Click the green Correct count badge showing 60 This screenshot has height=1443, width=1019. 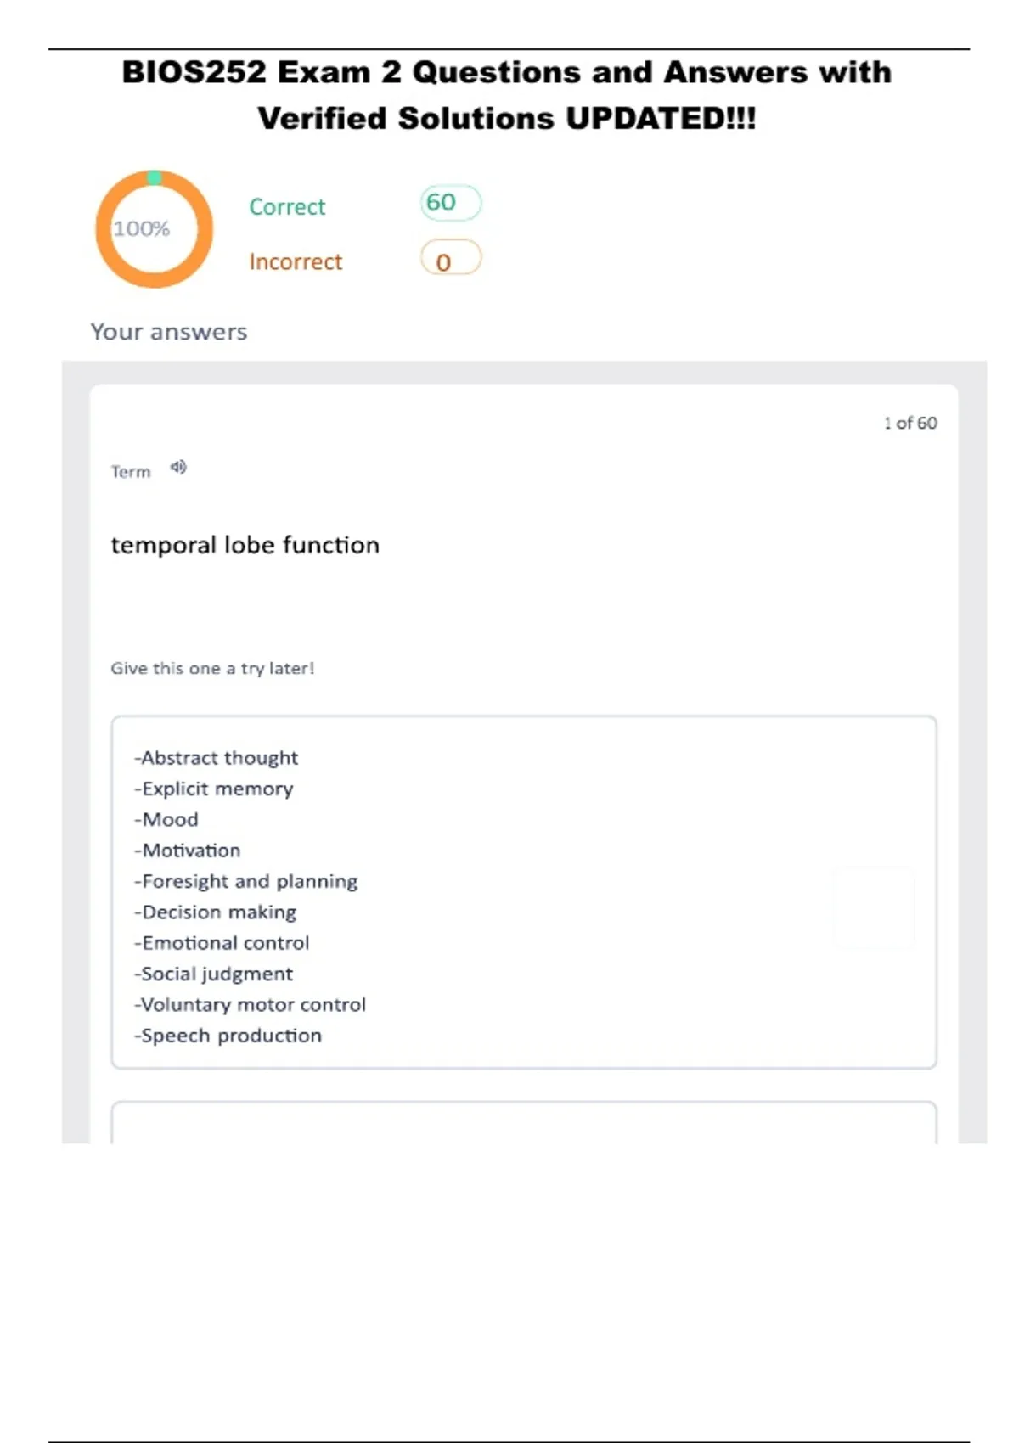click(x=450, y=203)
